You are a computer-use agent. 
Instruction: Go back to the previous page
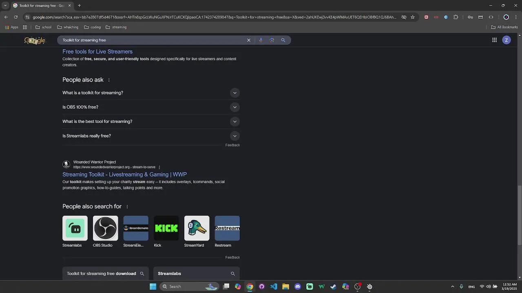[6, 17]
